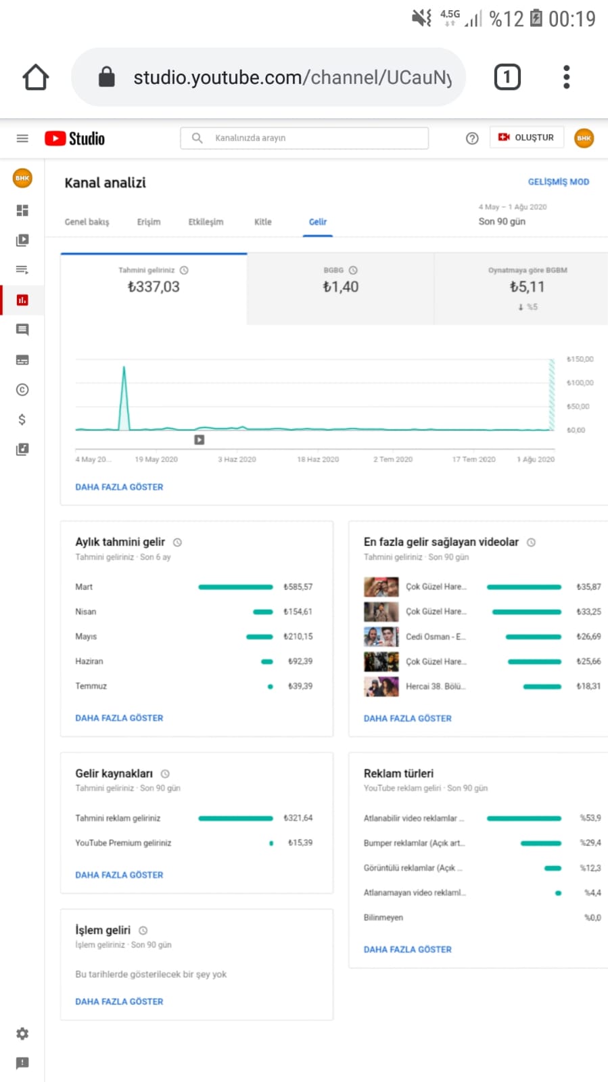Click the video marker on chart timeline
This screenshot has height=1082, width=608.
[200, 440]
